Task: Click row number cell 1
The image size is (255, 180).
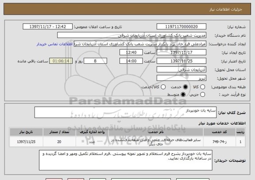Action: (x=240, y=142)
